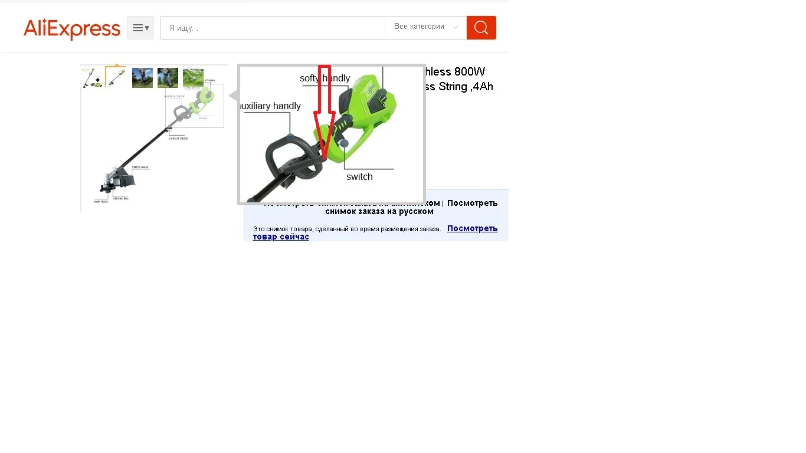Click the red arrow annotation on handle
The image size is (806, 453).
coord(324,112)
